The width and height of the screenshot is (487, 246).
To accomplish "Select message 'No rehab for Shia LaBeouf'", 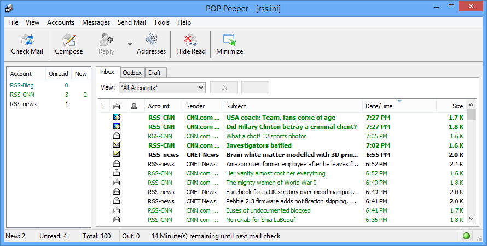I will [x=283, y=220].
